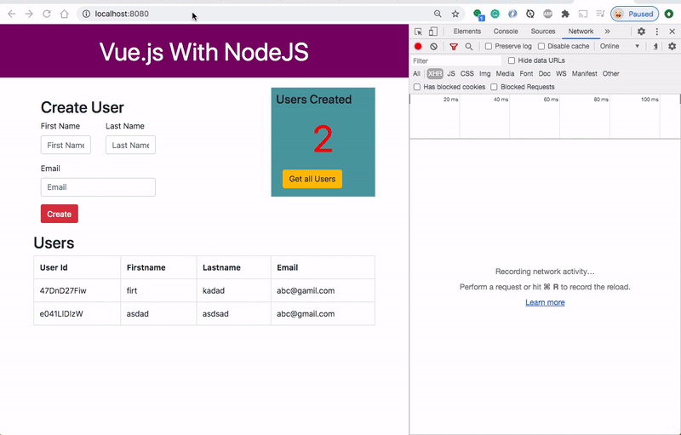Stop recording with the red record button
The image size is (681, 435).
(x=418, y=47)
